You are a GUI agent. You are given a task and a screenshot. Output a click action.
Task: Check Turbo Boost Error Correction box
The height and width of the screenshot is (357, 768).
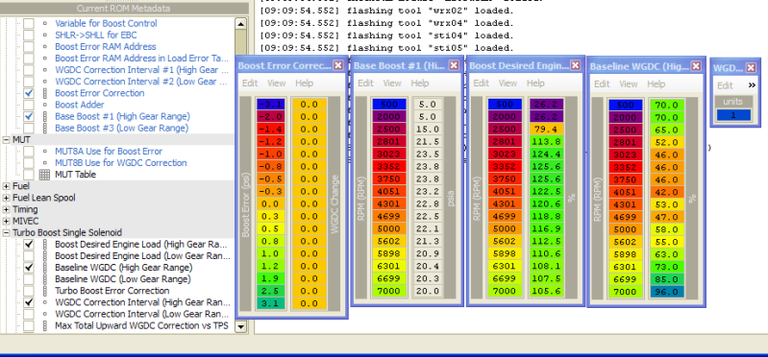click(x=29, y=291)
